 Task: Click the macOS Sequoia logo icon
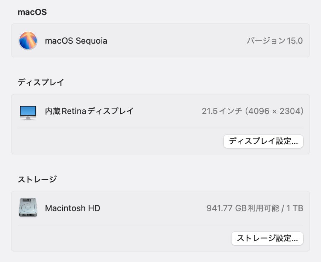point(28,40)
